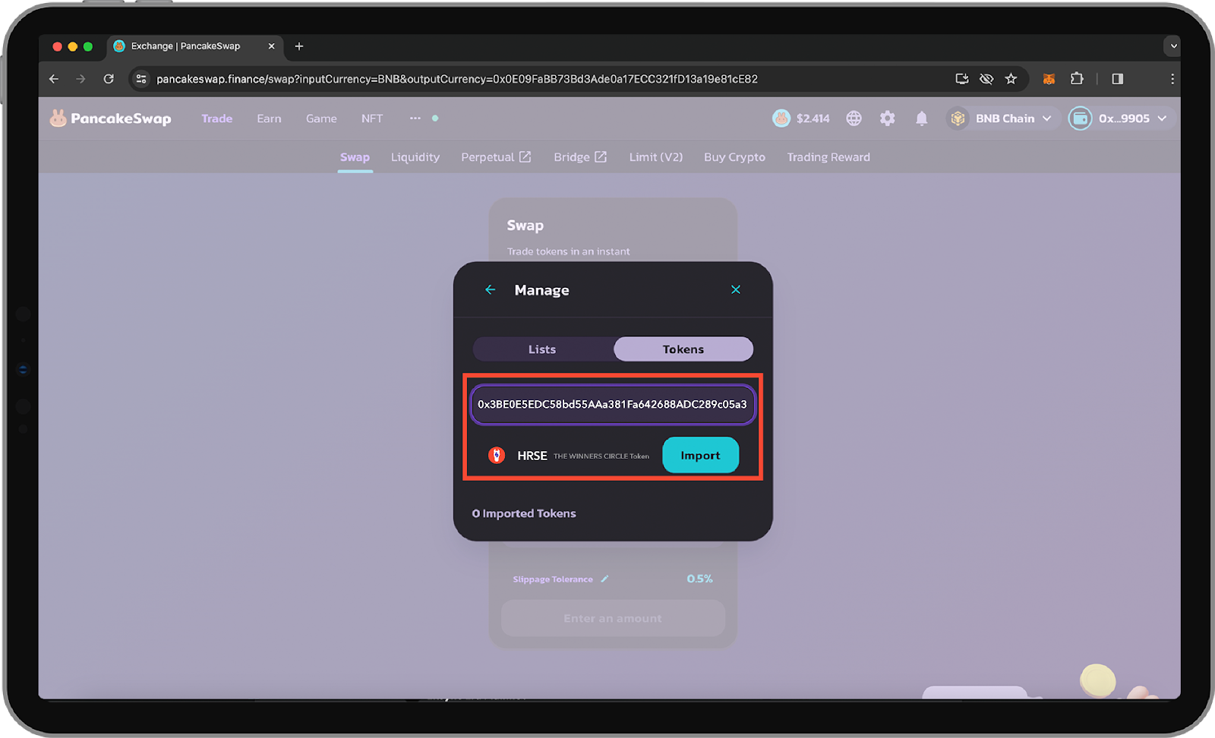Click the browser back button
The height and width of the screenshot is (738, 1215).
pyautogui.click(x=54, y=79)
